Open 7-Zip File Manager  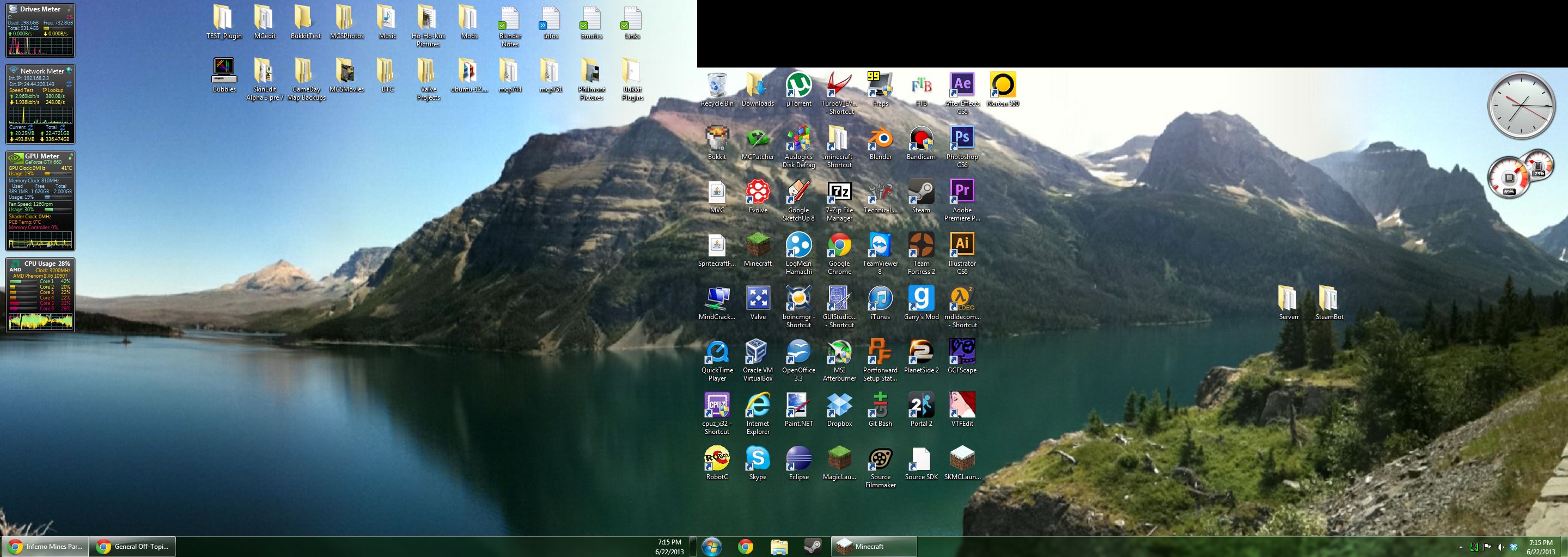839,200
